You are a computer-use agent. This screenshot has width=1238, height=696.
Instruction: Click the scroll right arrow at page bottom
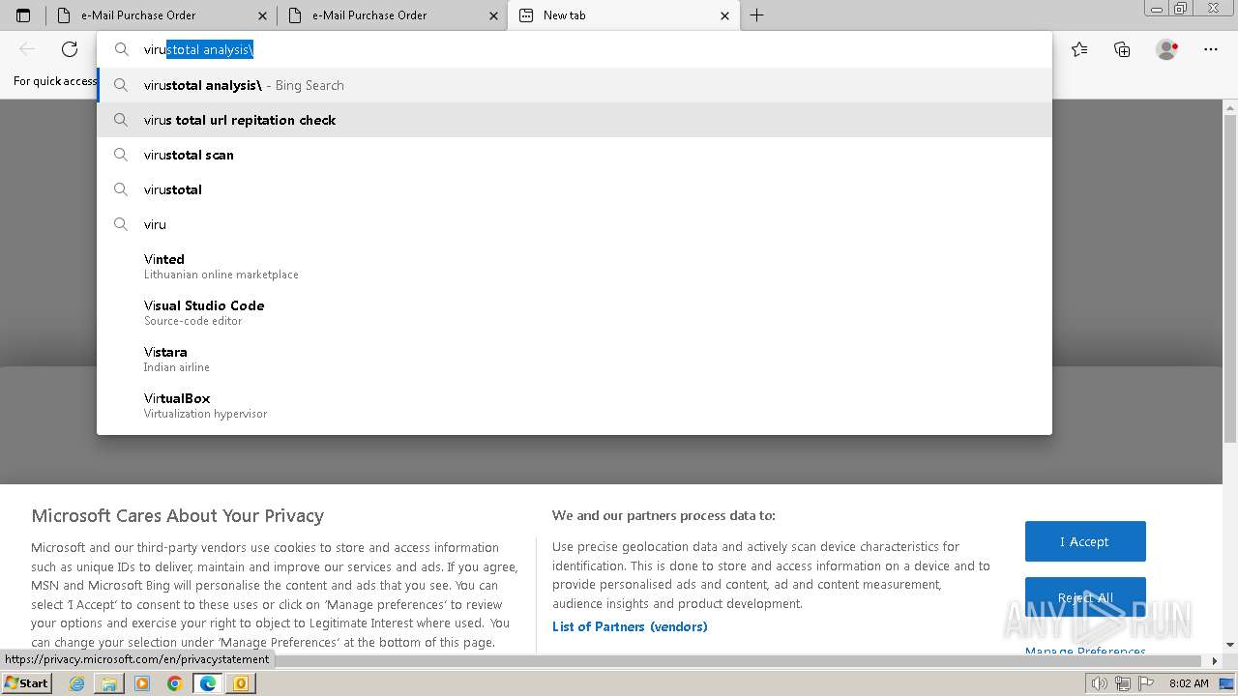[1215, 661]
